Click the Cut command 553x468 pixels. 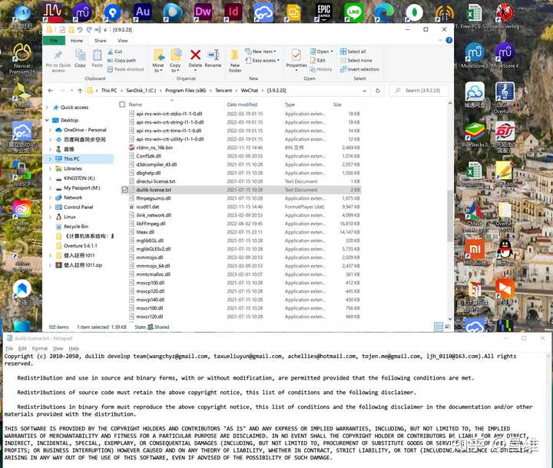[115, 51]
